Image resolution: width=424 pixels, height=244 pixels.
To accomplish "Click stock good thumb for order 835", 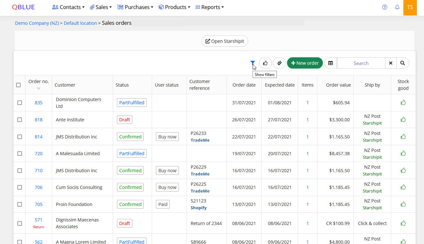I will tap(403, 102).
